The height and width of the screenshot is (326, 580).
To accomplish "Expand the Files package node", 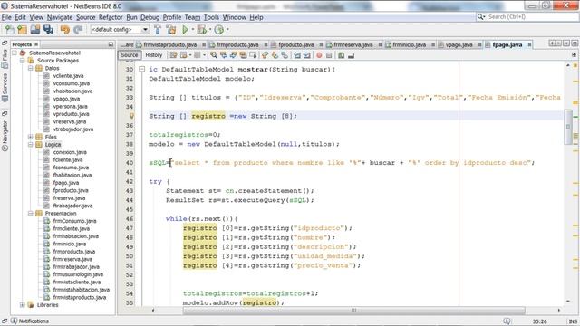I will (30, 137).
